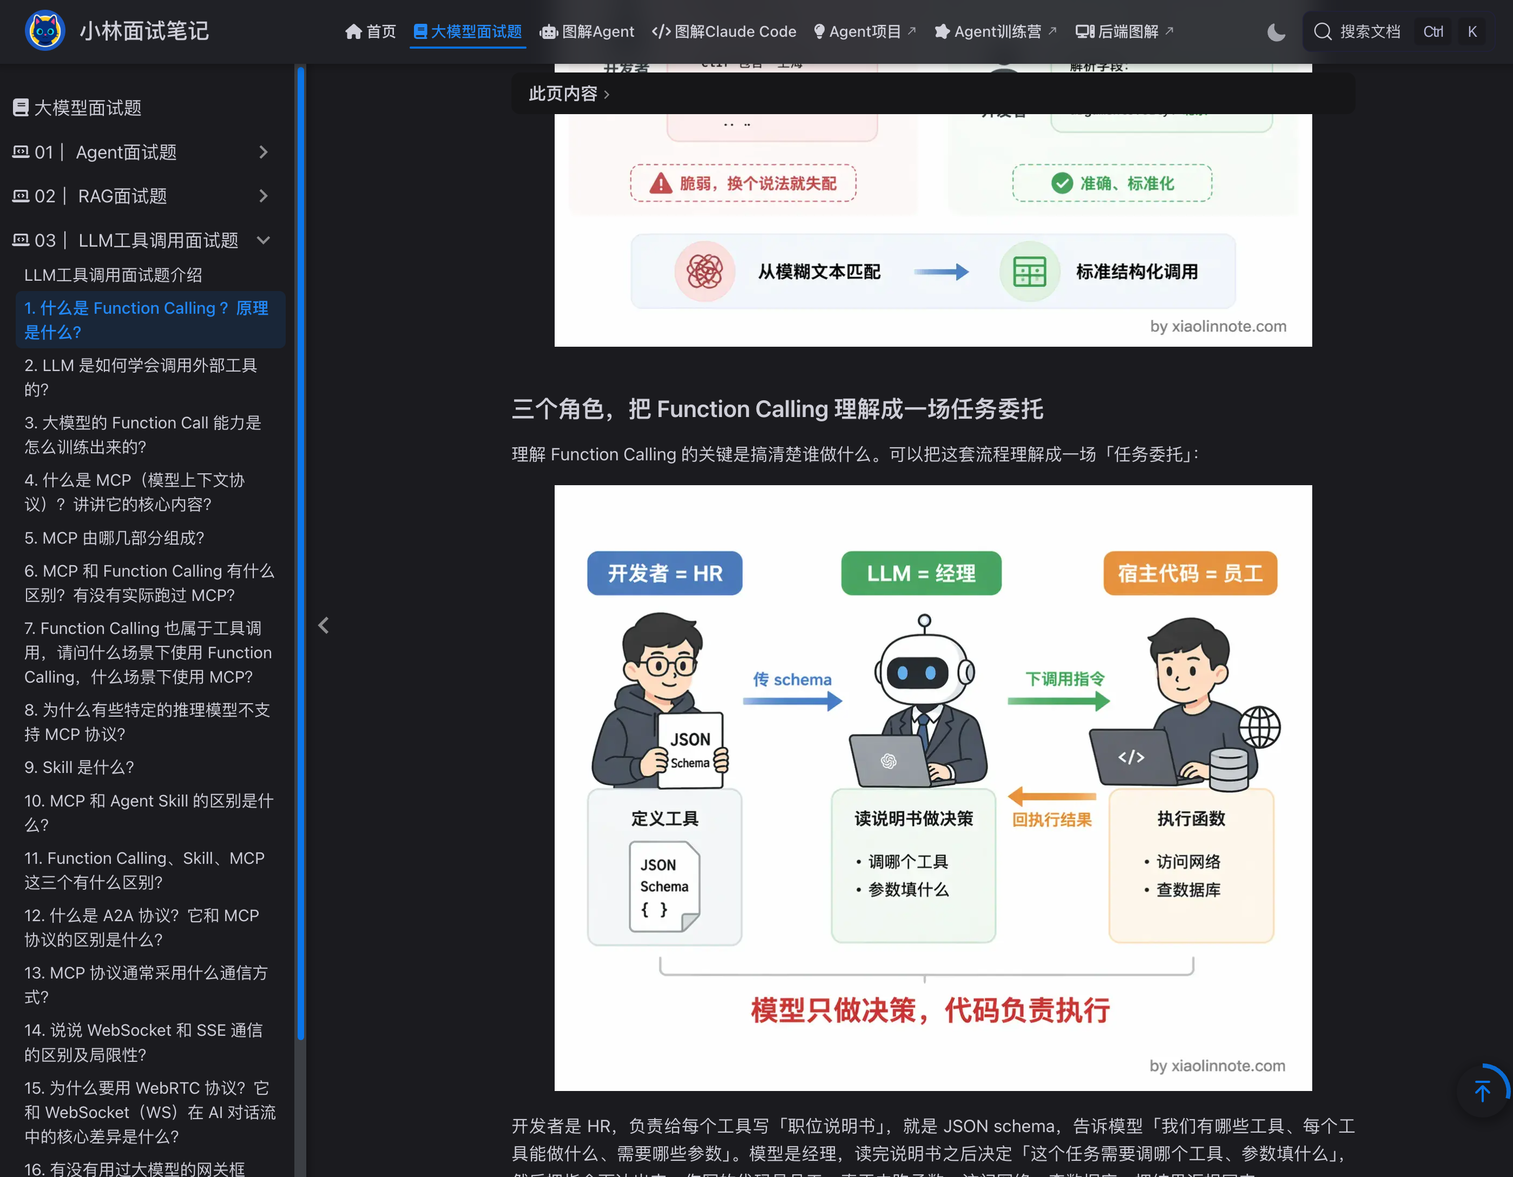Click the code brackets icon of 图解Claude Code
1513x1177 pixels.
662,32
